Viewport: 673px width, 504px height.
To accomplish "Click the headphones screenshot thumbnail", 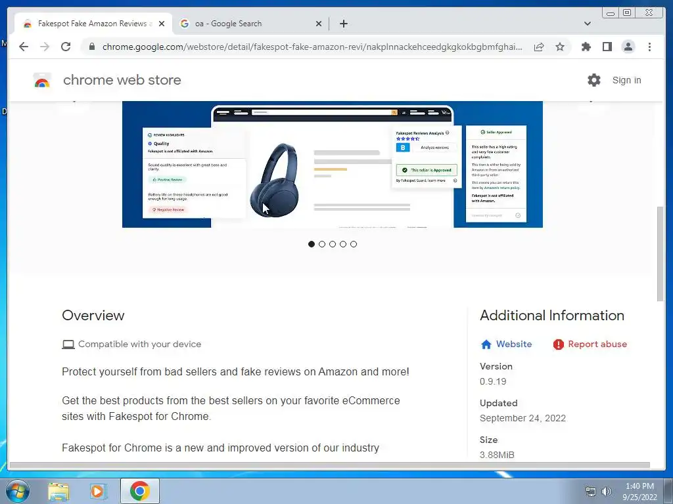I will click(332, 165).
